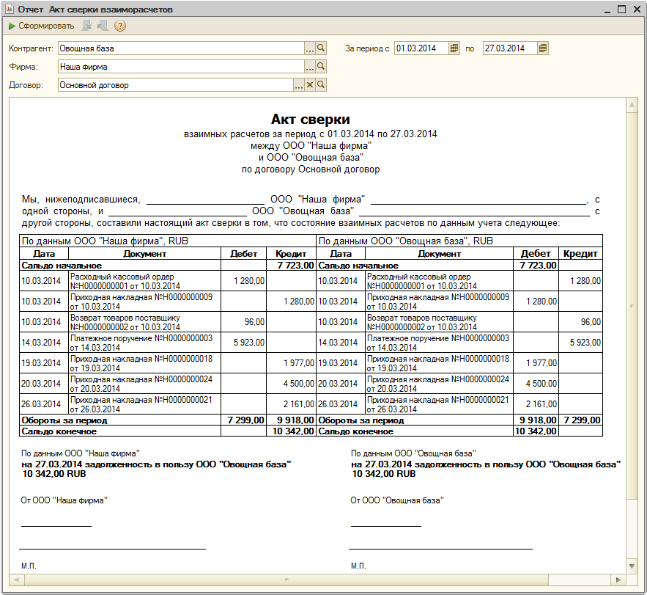Select left Сальдо начальное credit 7 723,00
647x595 pixels.
290,266
